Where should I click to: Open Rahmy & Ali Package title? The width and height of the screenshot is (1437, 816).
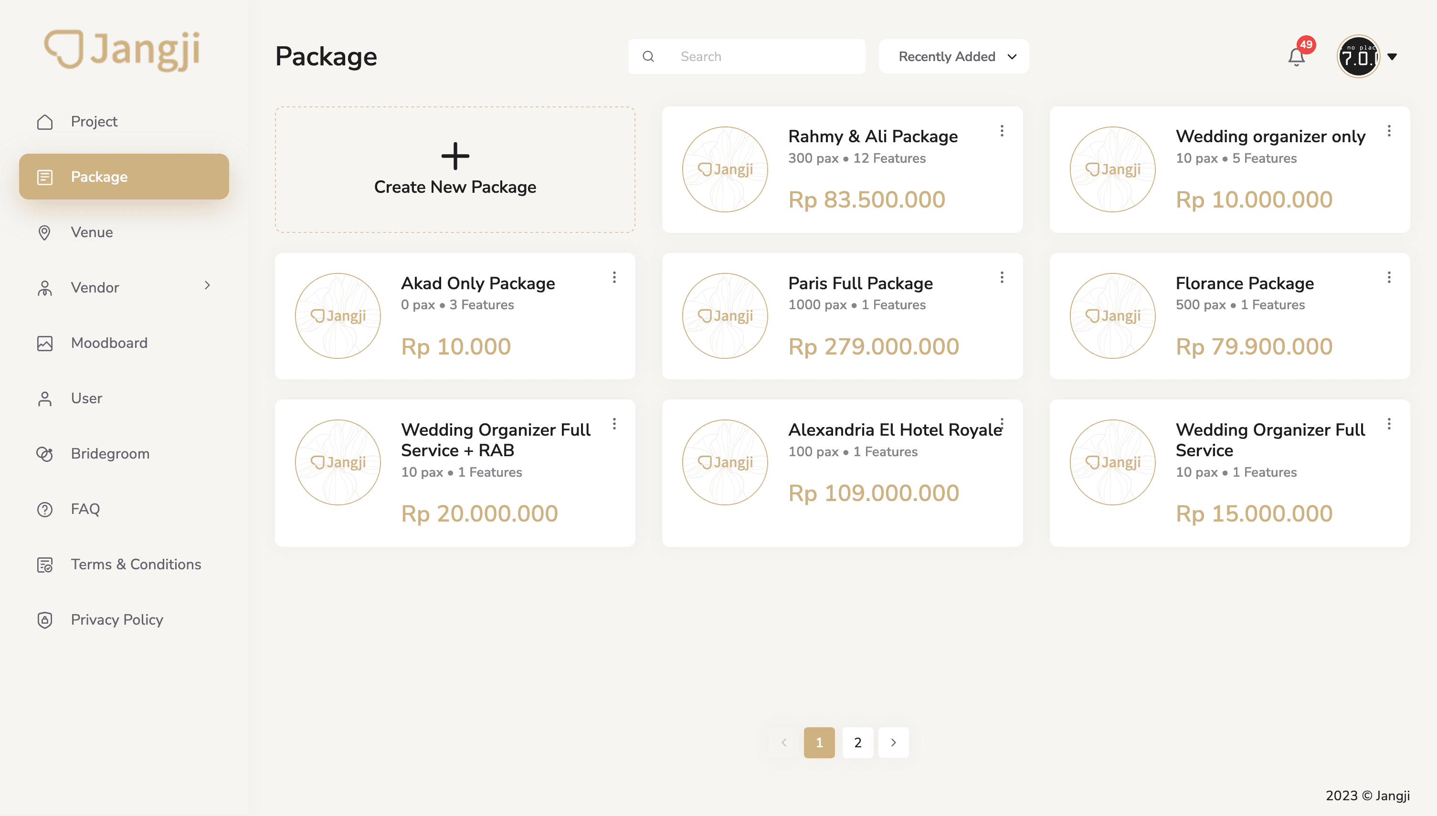click(x=873, y=137)
